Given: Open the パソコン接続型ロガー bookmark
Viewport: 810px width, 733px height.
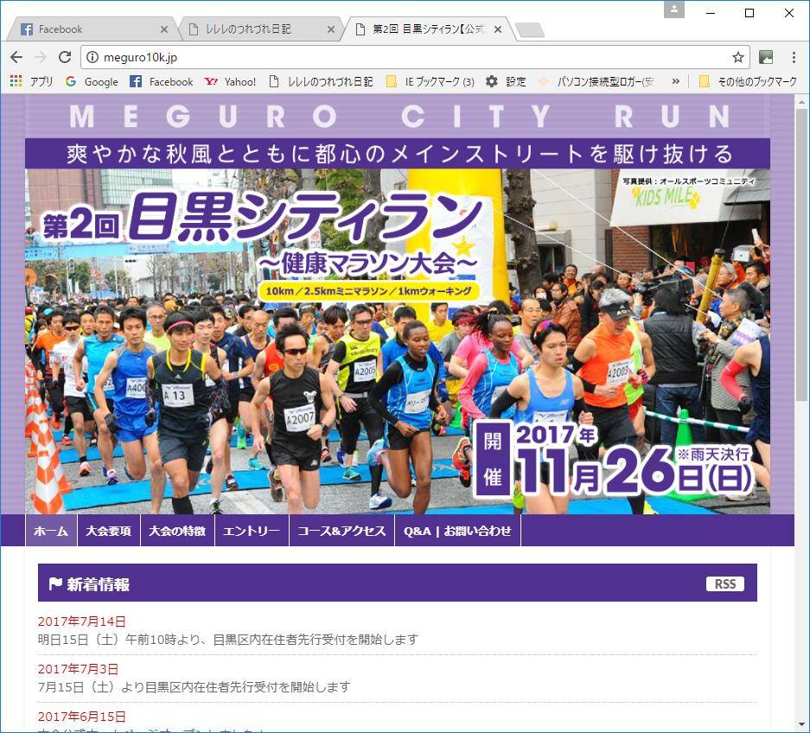Looking at the screenshot, I should tap(596, 81).
